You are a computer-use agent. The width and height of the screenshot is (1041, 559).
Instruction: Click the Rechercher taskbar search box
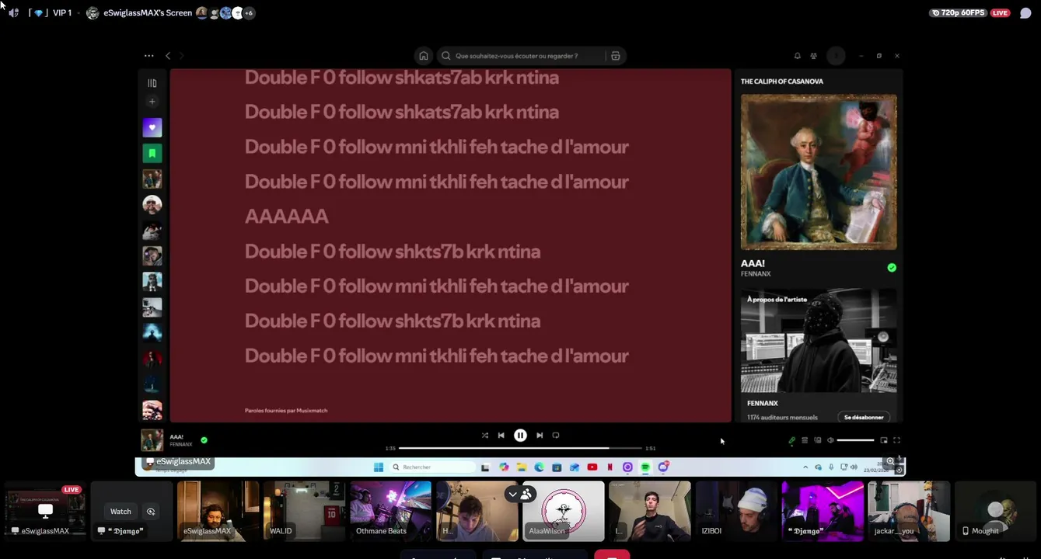click(432, 467)
